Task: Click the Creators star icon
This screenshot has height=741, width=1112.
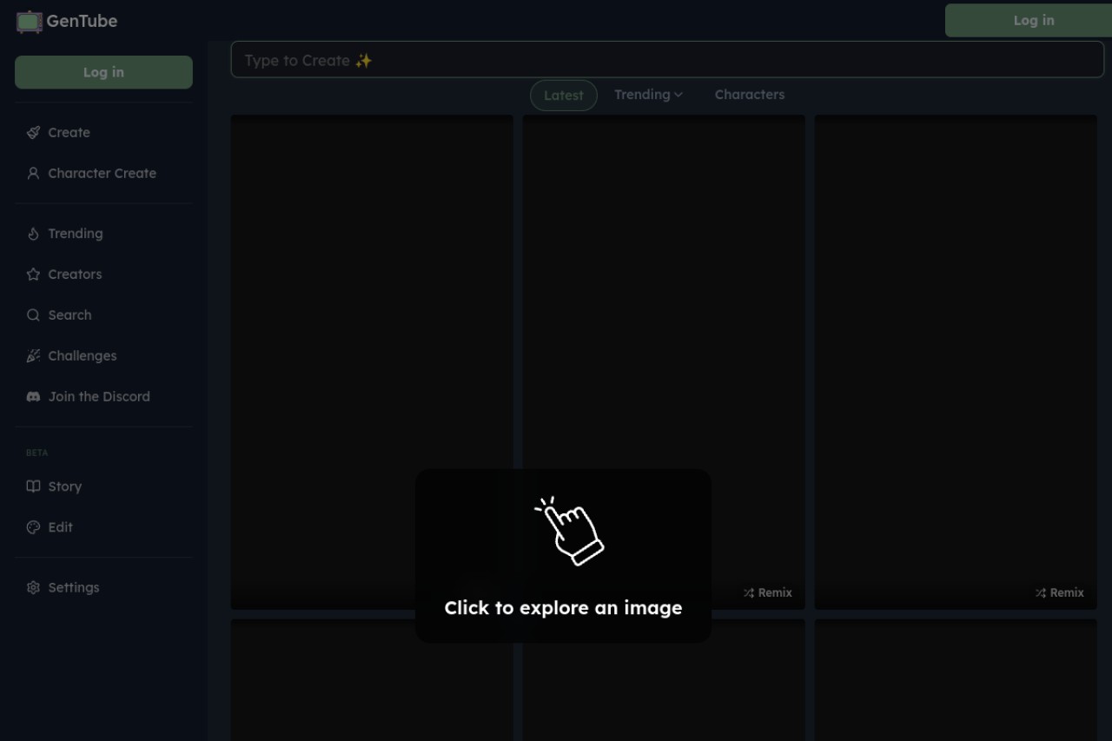Action: (33, 275)
